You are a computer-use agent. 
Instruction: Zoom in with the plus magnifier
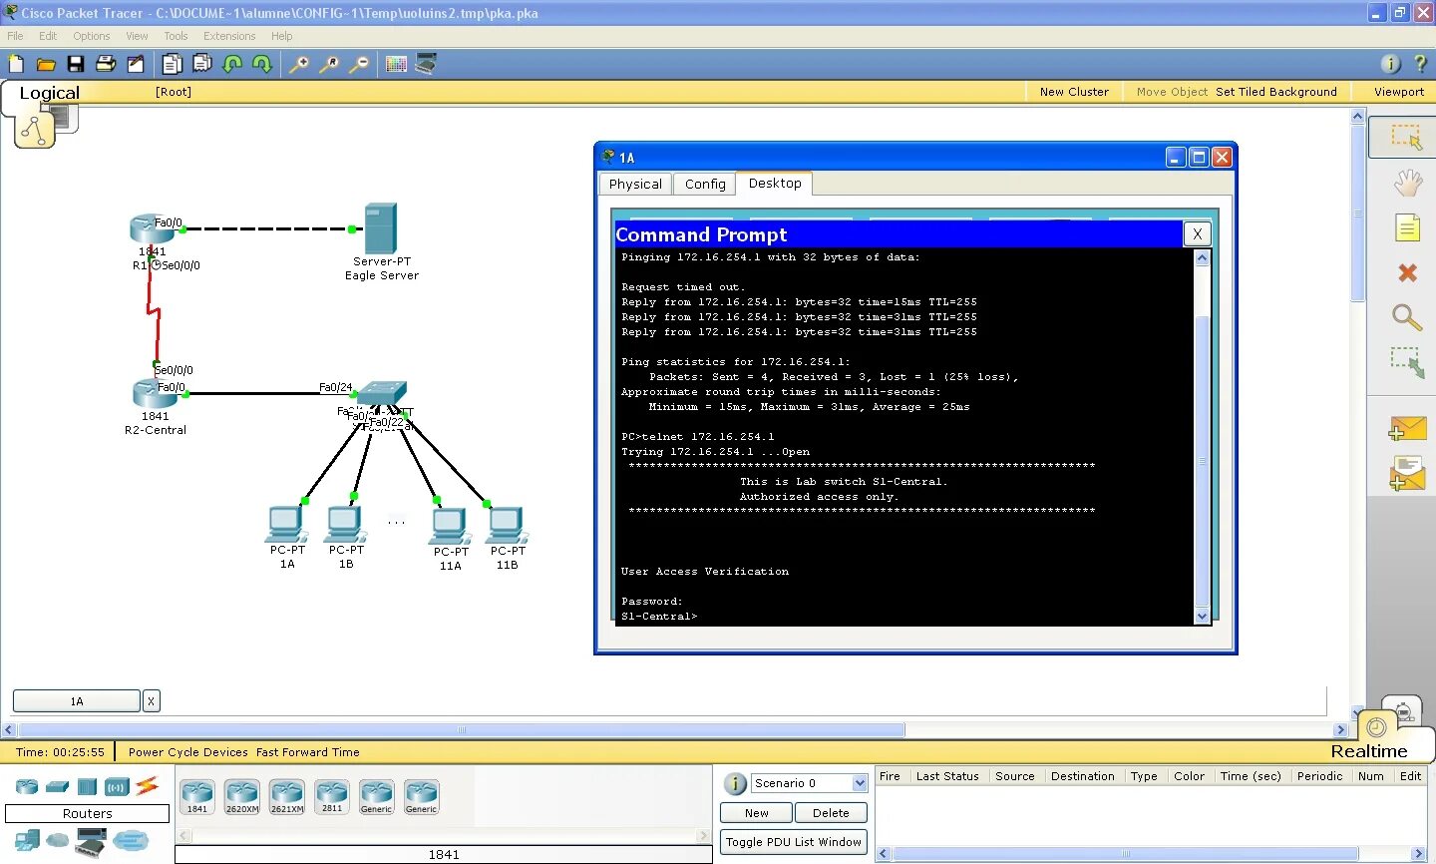[299, 64]
